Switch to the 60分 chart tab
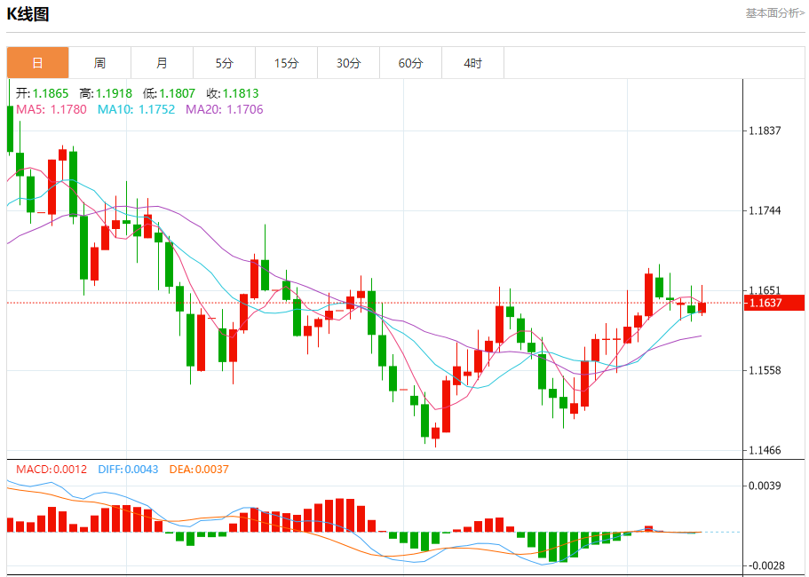The height and width of the screenshot is (577, 809). (x=410, y=63)
